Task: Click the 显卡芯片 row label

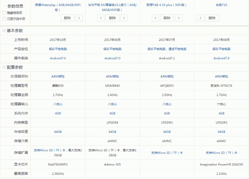Action: pos(21,164)
